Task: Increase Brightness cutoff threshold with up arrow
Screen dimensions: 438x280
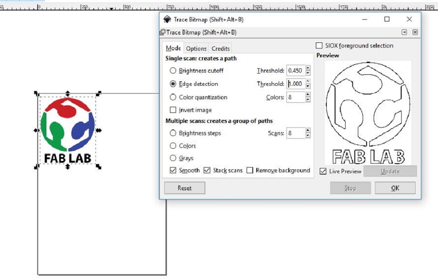Action: pos(308,68)
